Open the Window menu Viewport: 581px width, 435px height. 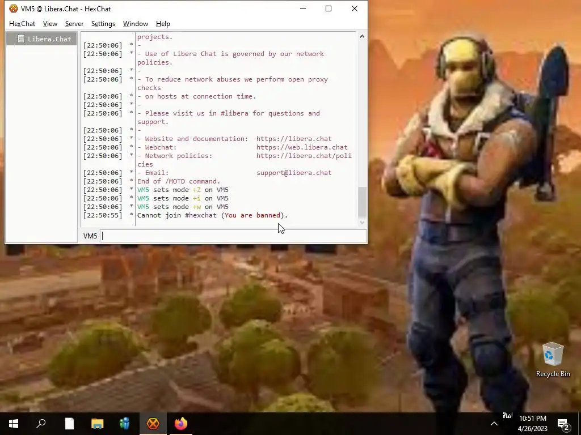click(x=135, y=24)
